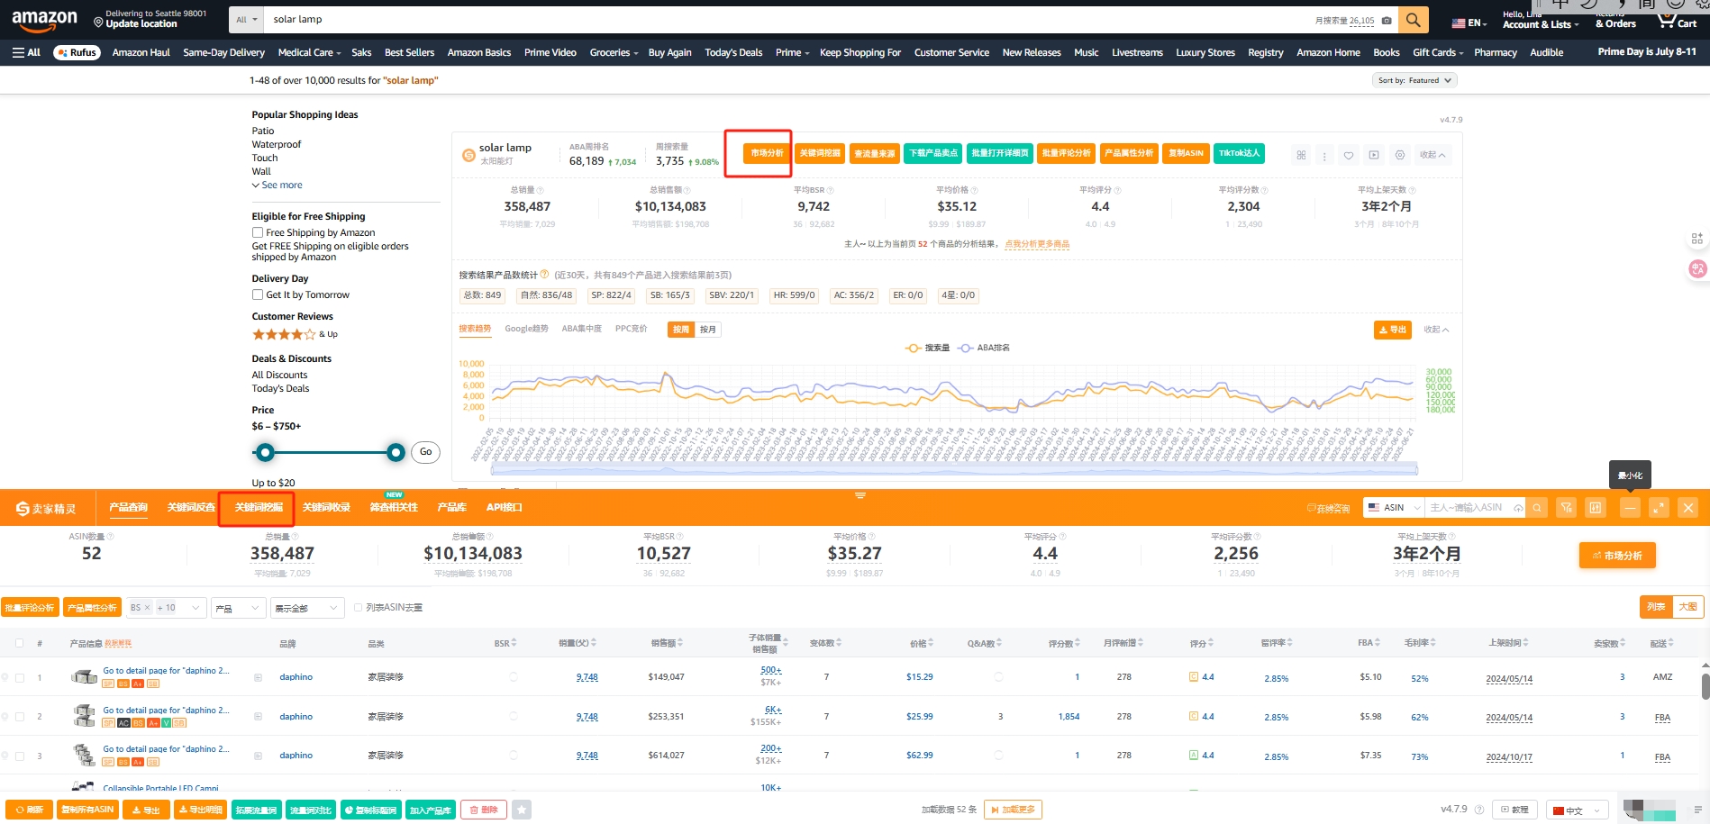The width and height of the screenshot is (1710, 824).
Task: Open the 关键词反查 tab
Action: 191,508
